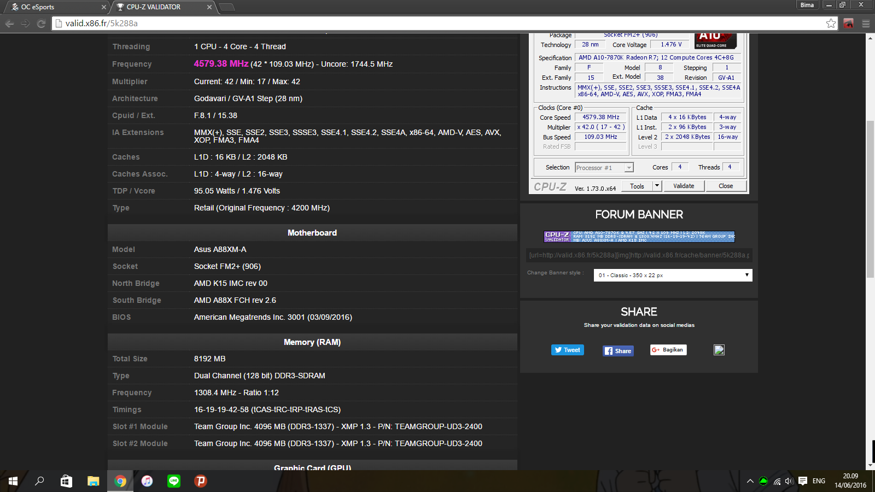Select Asus A88XM-A model text
875x492 pixels.
(220, 249)
